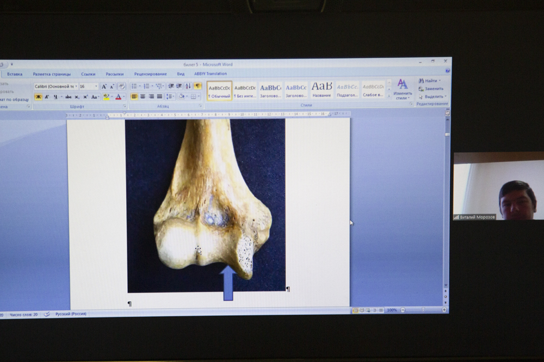Open the Вставка ribbon tab
Screen dimensions: 544x362
15,74
